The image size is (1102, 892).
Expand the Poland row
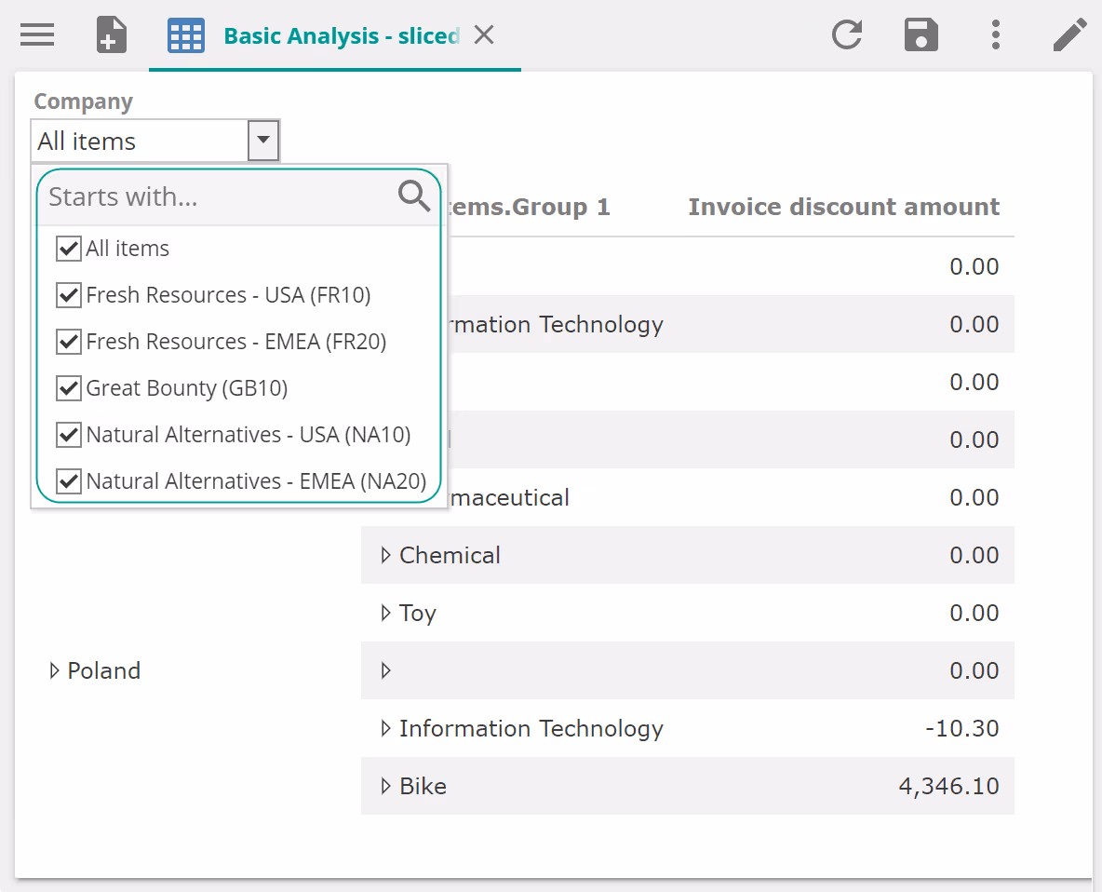tap(54, 670)
